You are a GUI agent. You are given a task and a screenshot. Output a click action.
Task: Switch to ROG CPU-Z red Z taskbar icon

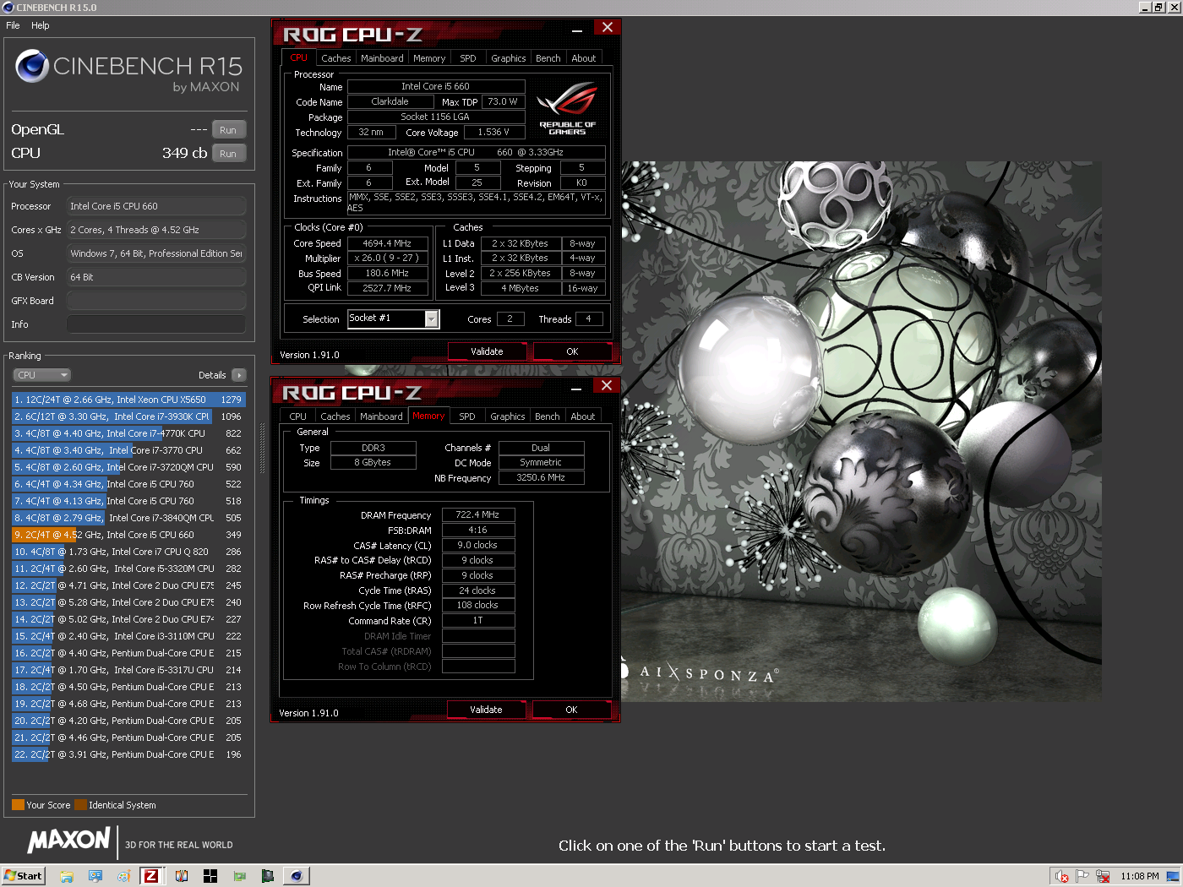point(151,876)
